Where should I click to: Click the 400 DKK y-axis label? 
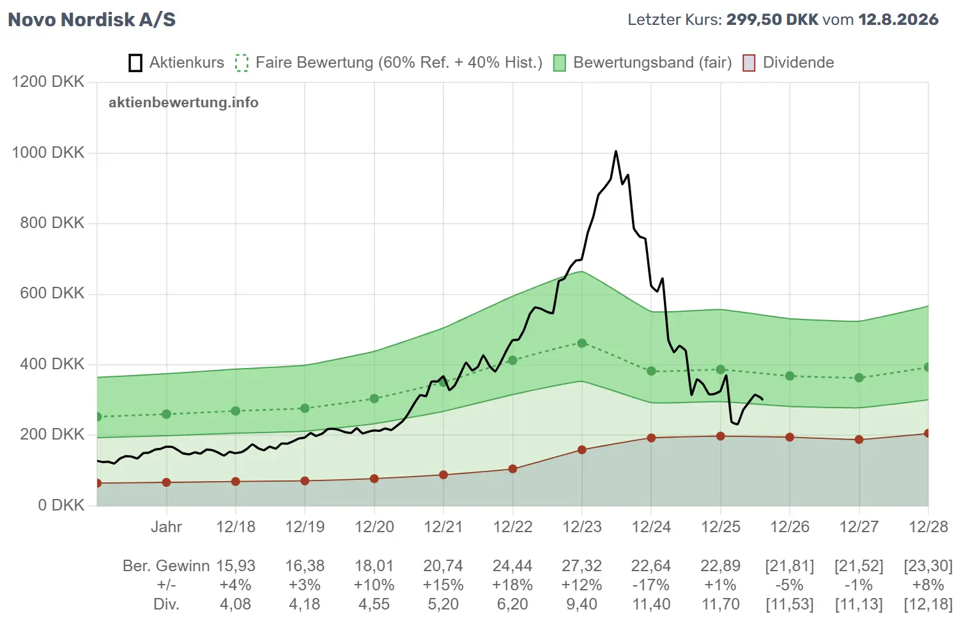pos(52,364)
